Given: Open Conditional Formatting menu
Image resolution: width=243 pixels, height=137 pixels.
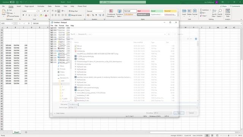Looking at the screenshot, I should [111, 13].
